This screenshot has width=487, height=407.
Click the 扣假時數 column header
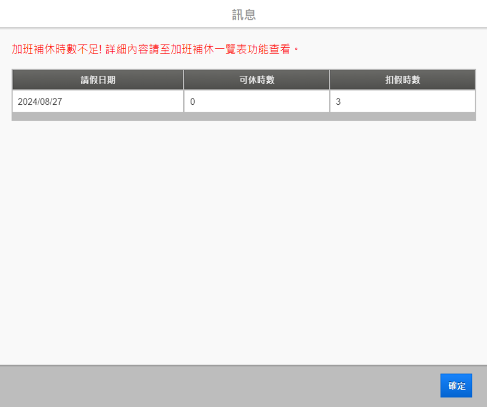(x=402, y=80)
